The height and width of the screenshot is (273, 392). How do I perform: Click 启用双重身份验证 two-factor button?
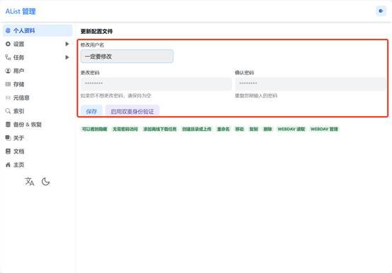pos(132,111)
